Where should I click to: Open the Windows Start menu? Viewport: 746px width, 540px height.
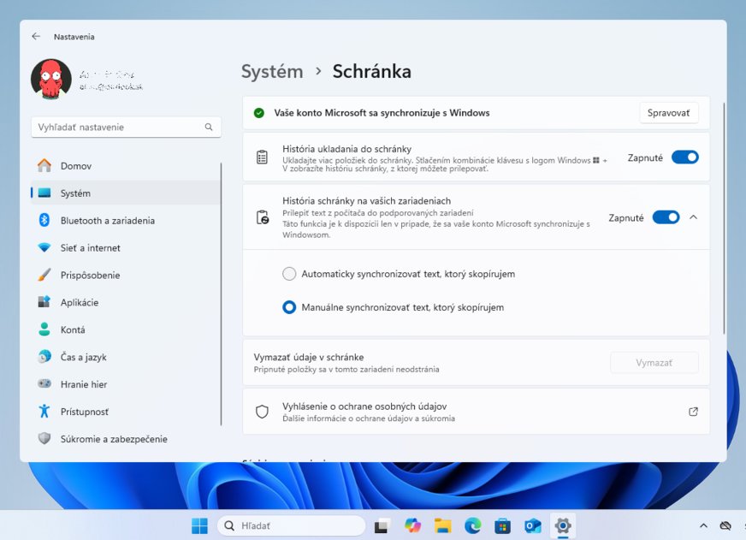[x=199, y=525]
